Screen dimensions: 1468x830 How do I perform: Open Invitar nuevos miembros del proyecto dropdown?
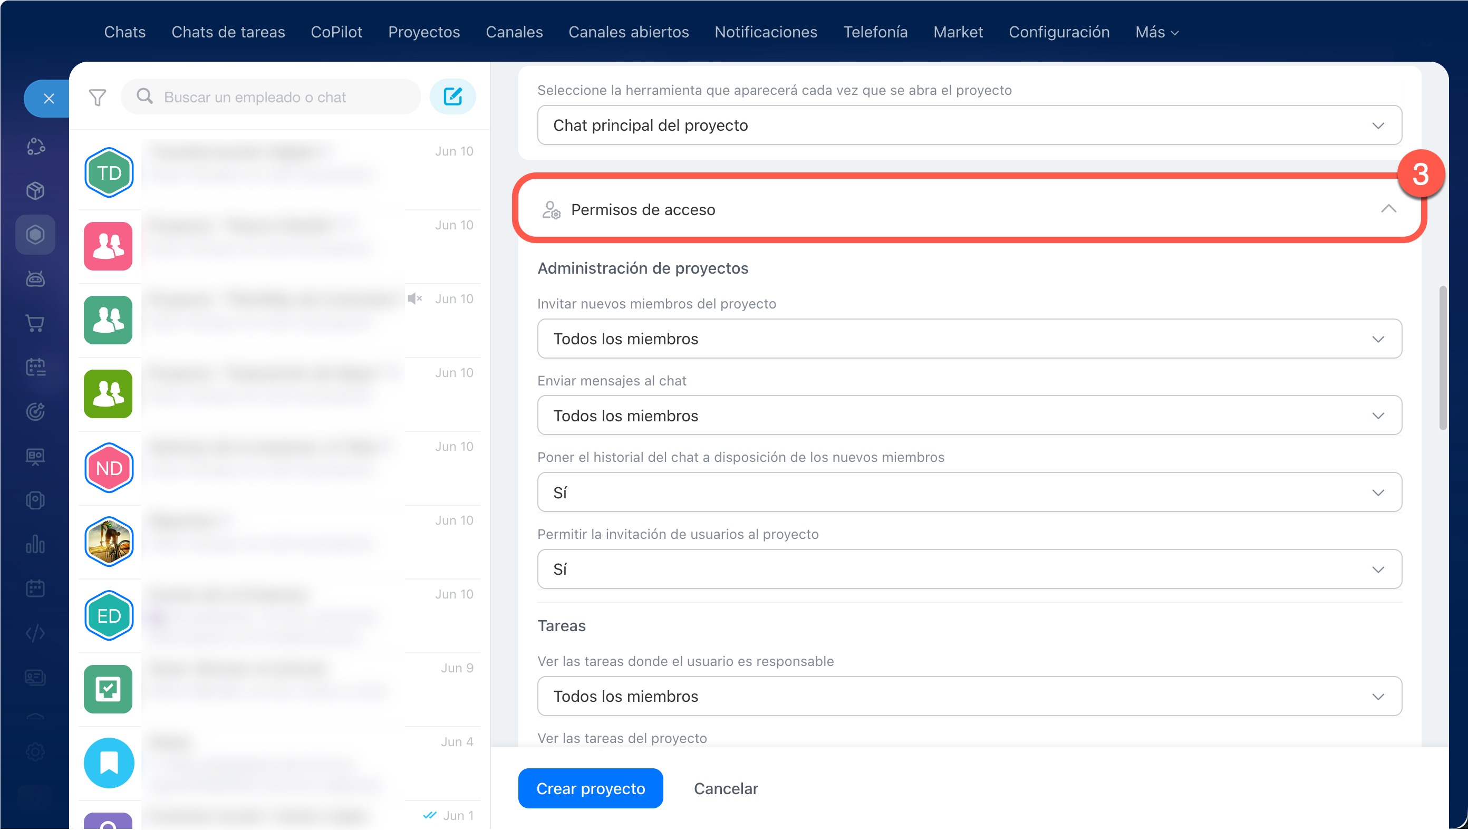click(x=969, y=339)
